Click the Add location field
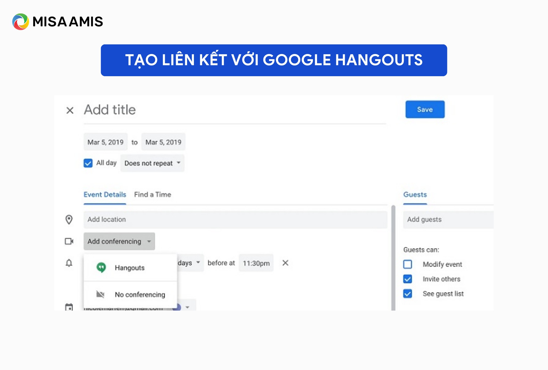Screen dimensions: 548x370 235,220
